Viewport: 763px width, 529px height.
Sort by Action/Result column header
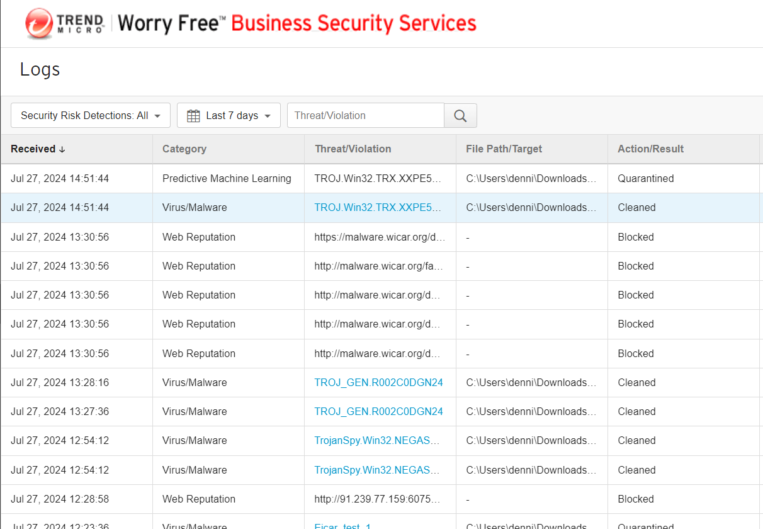(x=650, y=149)
